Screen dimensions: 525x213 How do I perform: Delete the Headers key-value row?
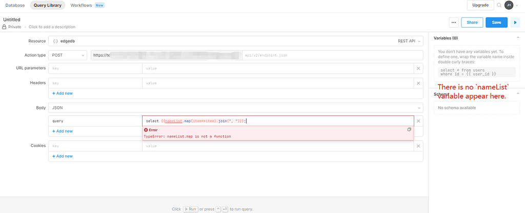418,83
